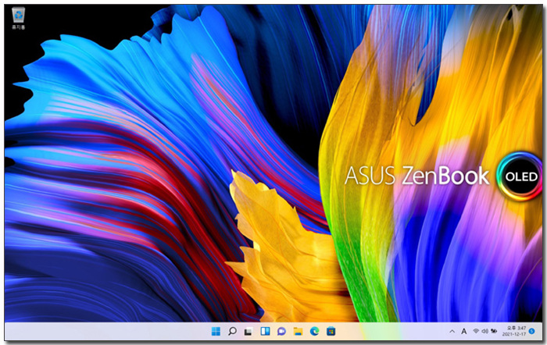Open Task View on the taskbar
547x345 pixels.
click(x=248, y=332)
